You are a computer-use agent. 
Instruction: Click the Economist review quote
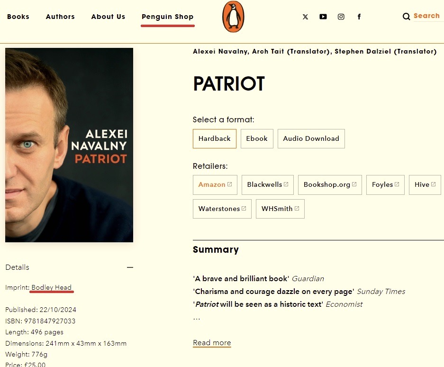pos(278,304)
